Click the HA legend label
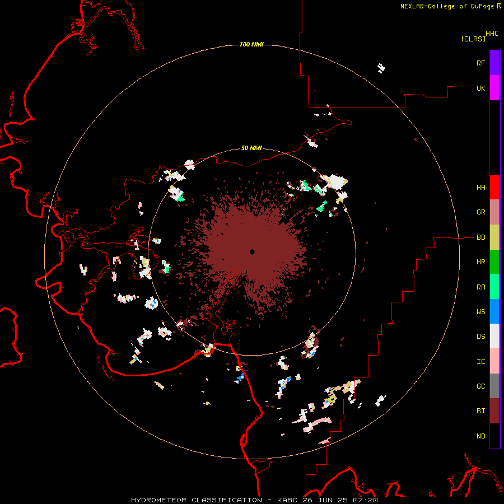The width and height of the screenshot is (504, 504). pos(481,188)
